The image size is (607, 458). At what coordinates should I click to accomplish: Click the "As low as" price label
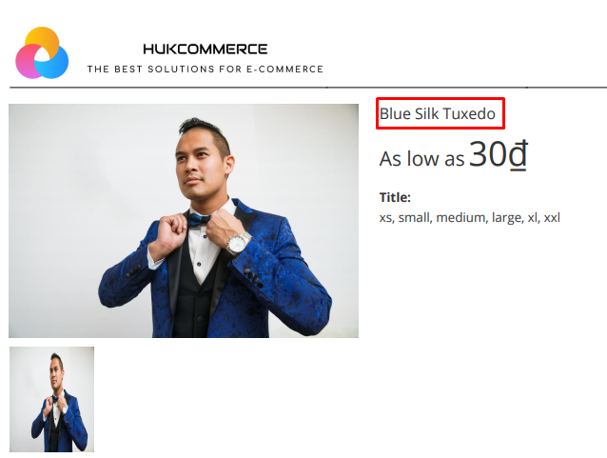[x=421, y=159]
